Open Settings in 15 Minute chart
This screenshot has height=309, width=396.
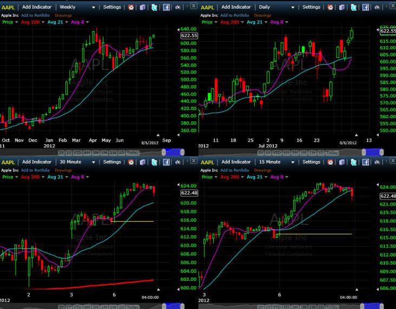(x=311, y=162)
